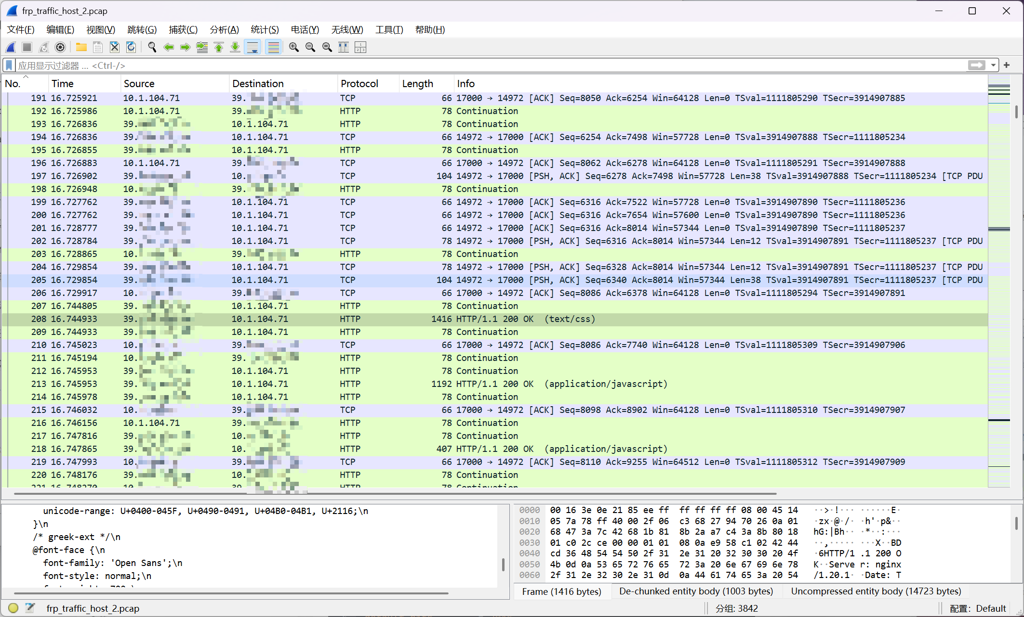This screenshot has height=617, width=1024.
Task: Click the expert information status circle
Action: tap(13, 608)
